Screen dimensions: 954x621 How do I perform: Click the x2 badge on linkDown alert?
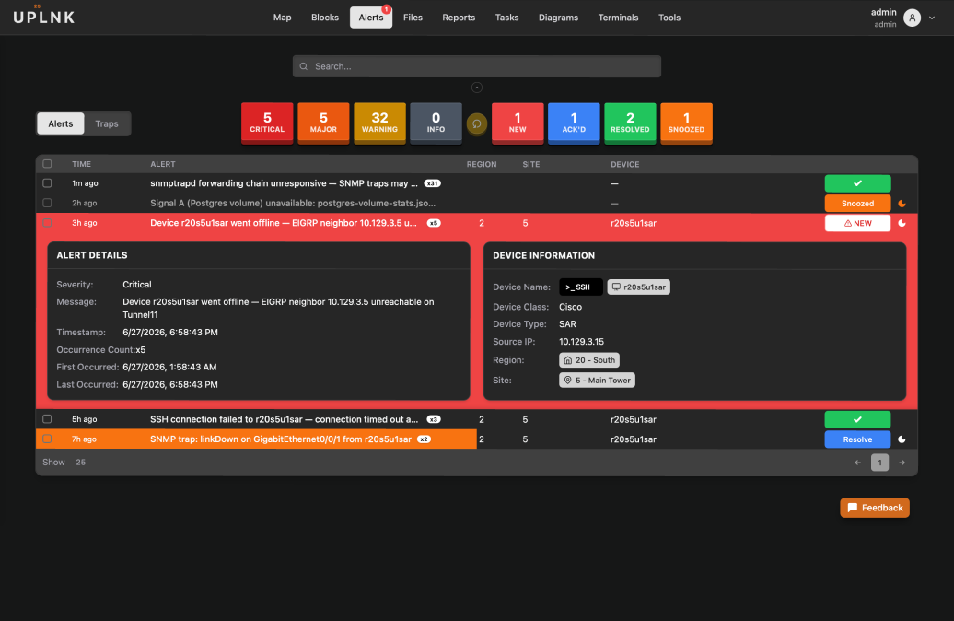[x=424, y=439]
